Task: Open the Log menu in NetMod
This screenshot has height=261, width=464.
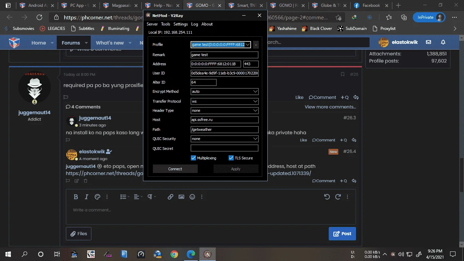Action: click(195, 24)
